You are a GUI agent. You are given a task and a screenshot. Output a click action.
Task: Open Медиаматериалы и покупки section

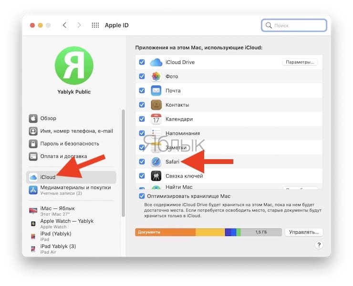tap(72, 190)
